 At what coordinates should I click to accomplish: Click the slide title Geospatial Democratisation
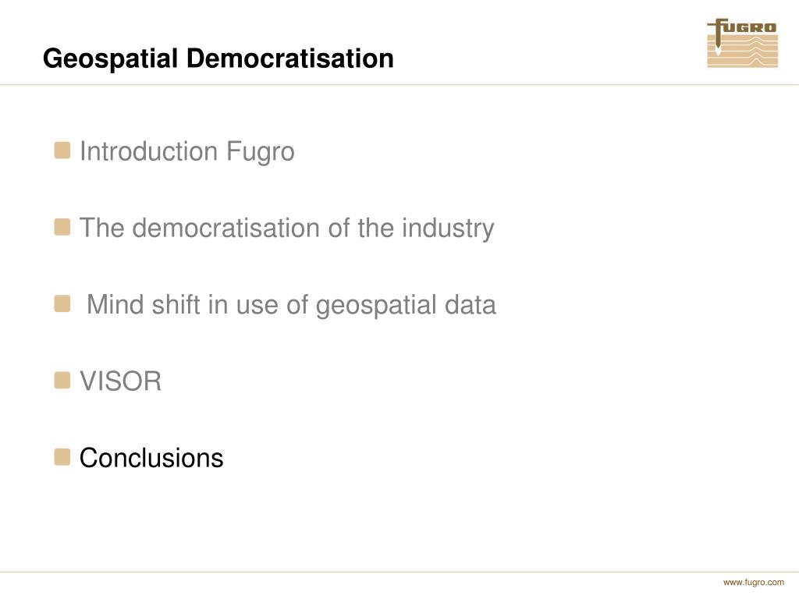coord(218,58)
